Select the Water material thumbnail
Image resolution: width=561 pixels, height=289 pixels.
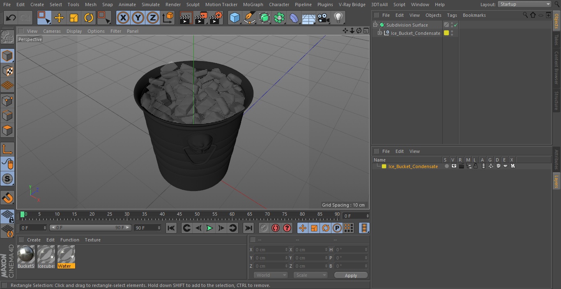(x=66, y=257)
